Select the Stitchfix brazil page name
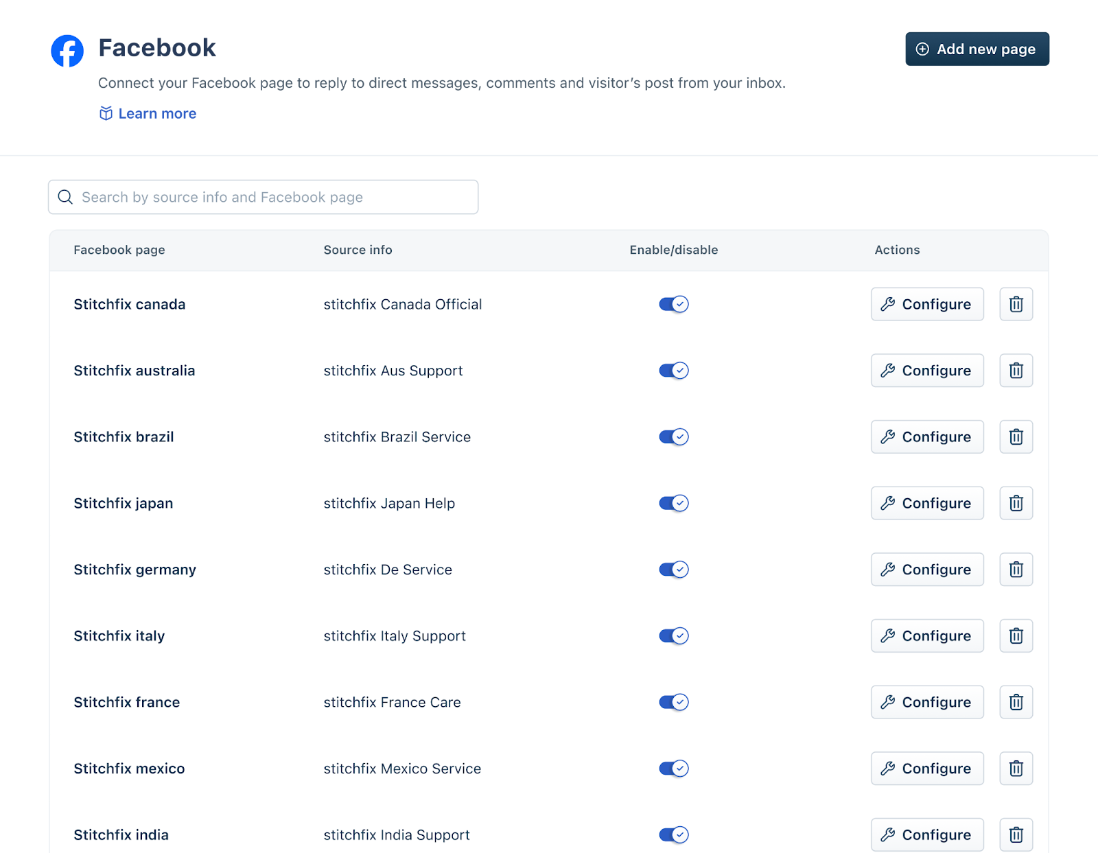Screen dimensions: 1098x853 124,436
